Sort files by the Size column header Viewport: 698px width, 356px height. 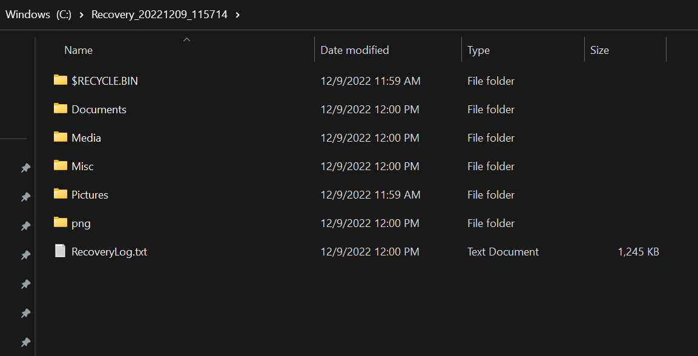599,50
